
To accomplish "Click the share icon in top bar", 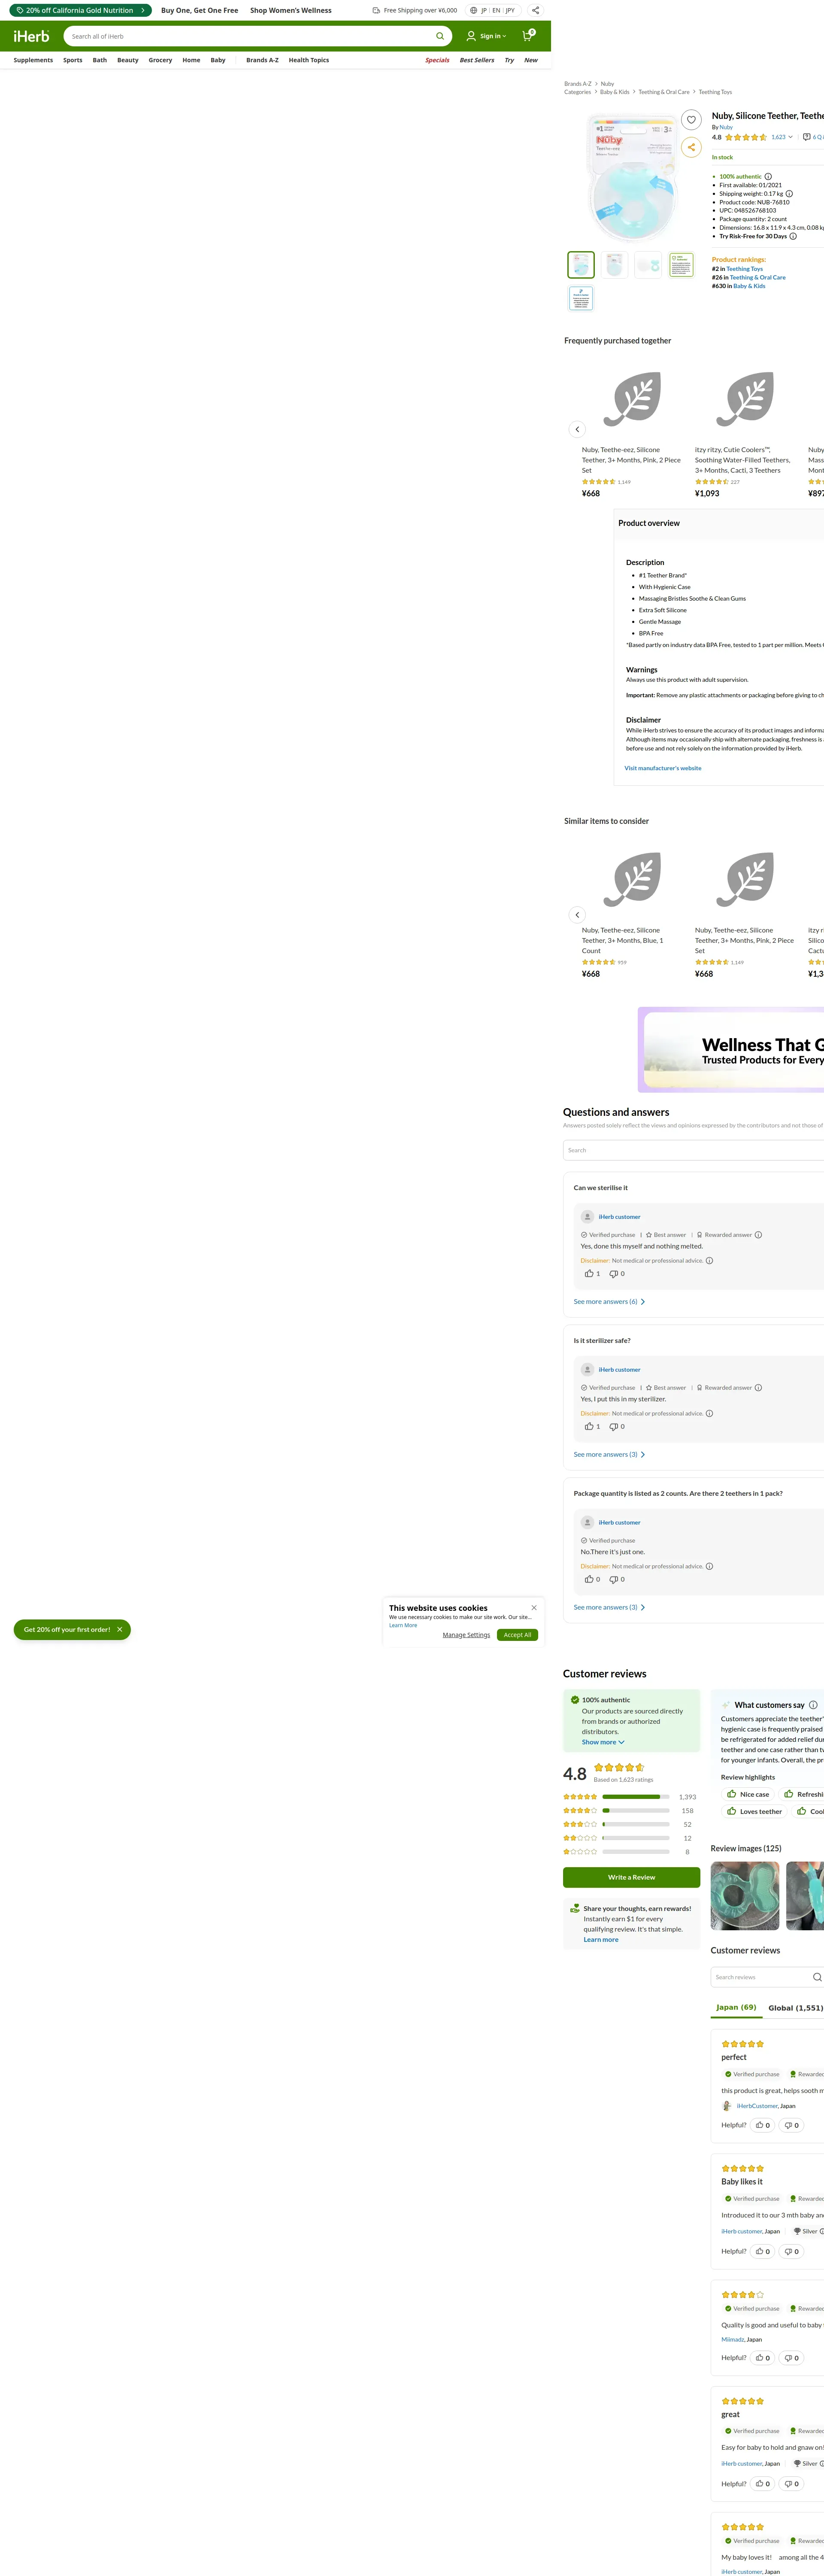I will pyautogui.click(x=536, y=10).
